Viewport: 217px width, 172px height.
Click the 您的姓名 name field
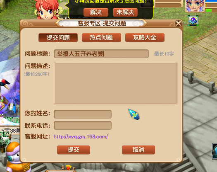(83, 114)
